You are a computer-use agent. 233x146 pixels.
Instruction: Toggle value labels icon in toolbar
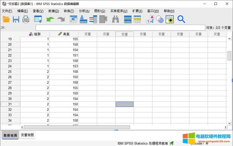[150, 19]
